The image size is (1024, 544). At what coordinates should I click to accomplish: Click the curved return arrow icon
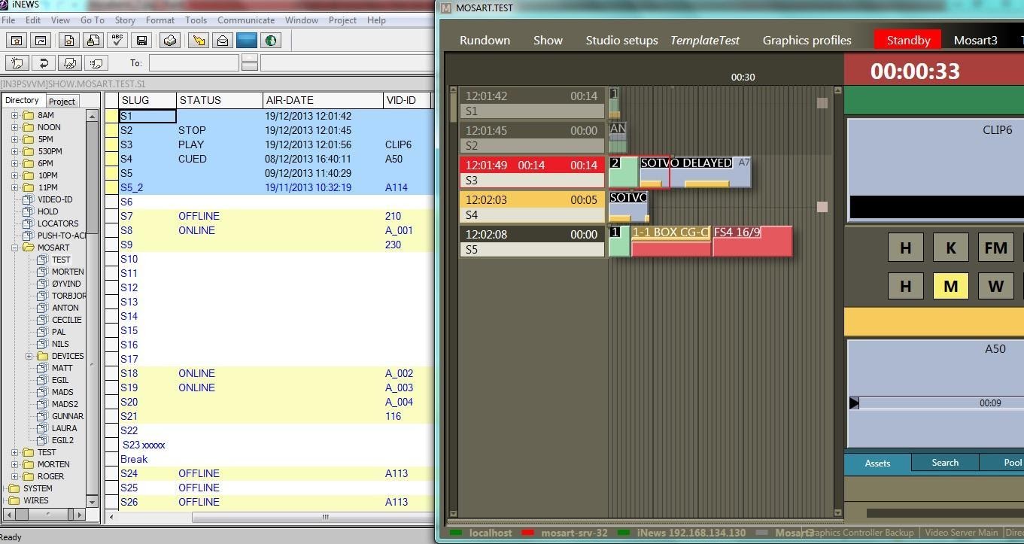(x=44, y=63)
